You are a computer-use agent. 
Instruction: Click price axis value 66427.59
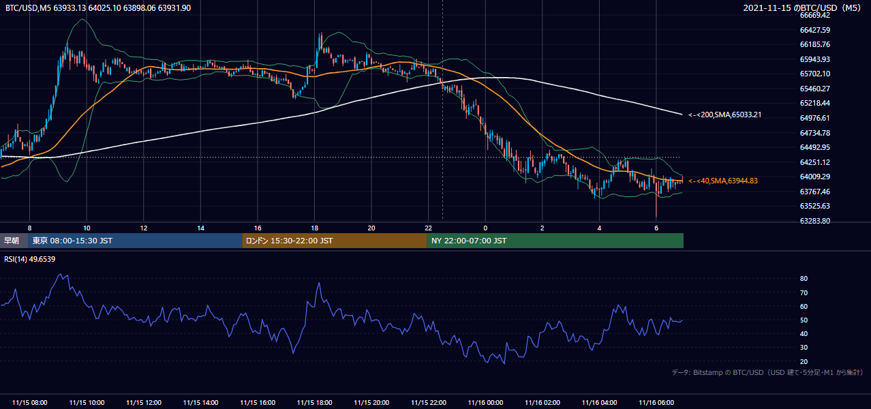point(814,30)
